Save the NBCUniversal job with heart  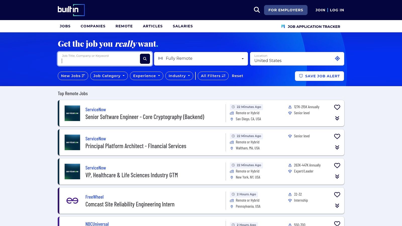click(x=337, y=223)
